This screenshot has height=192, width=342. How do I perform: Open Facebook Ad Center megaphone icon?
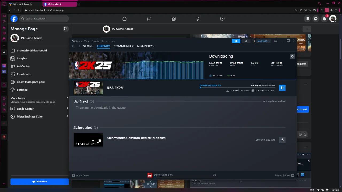tap(198, 19)
